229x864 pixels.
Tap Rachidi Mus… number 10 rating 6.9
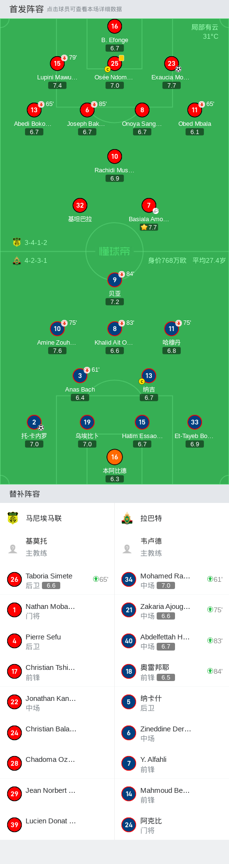pyautogui.click(x=115, y=178)
